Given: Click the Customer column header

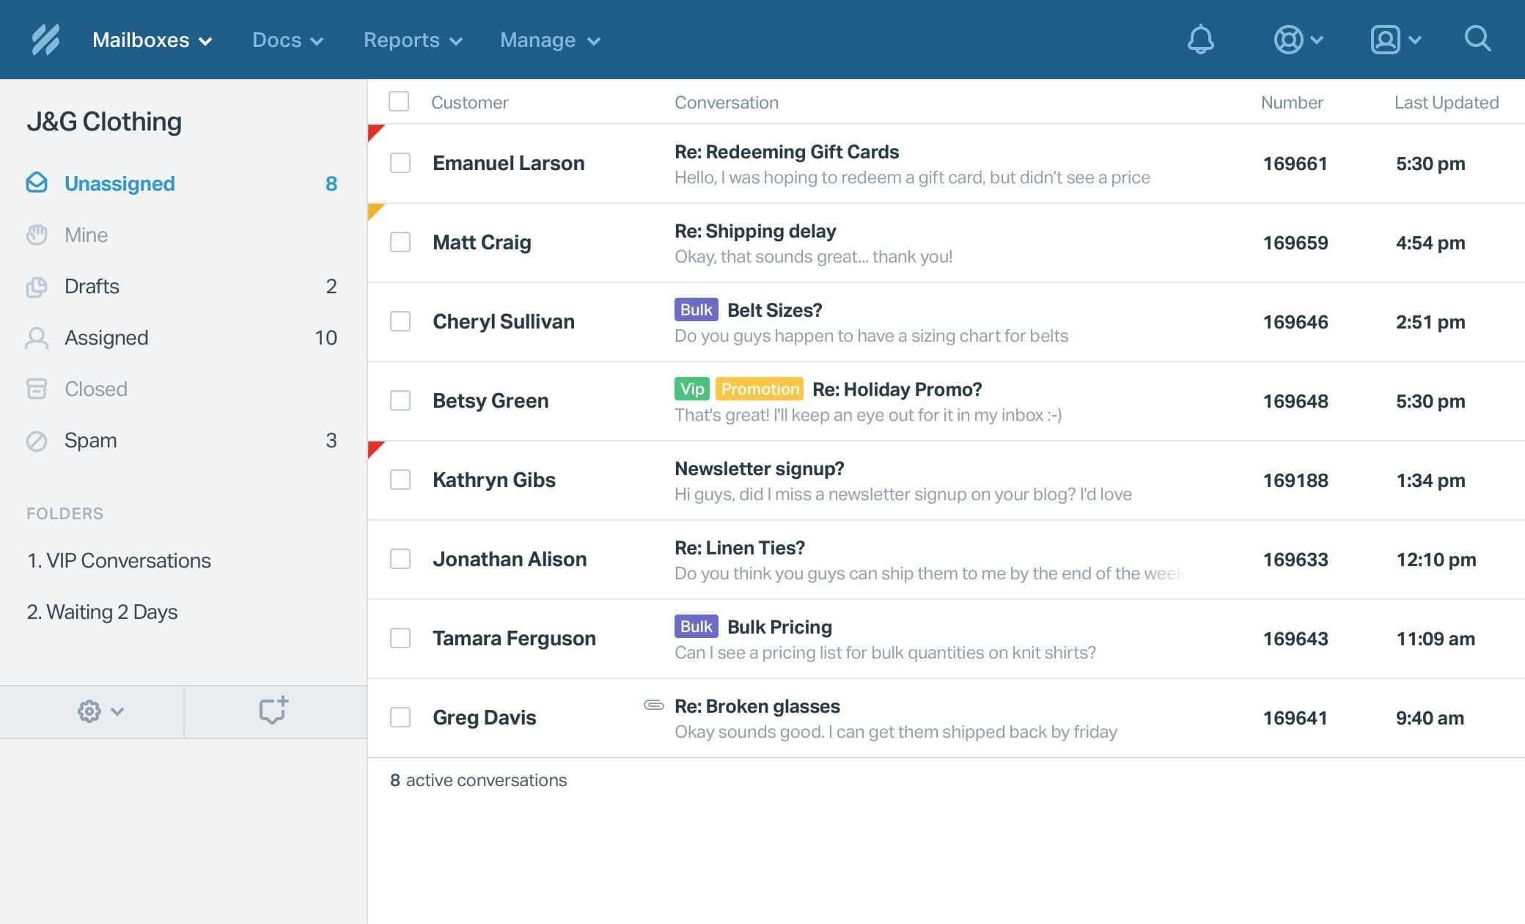Looking at the screenshot, I should [x=470, y=102].
